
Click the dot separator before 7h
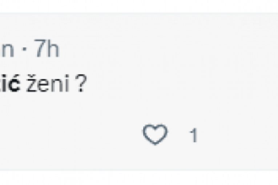24,51
